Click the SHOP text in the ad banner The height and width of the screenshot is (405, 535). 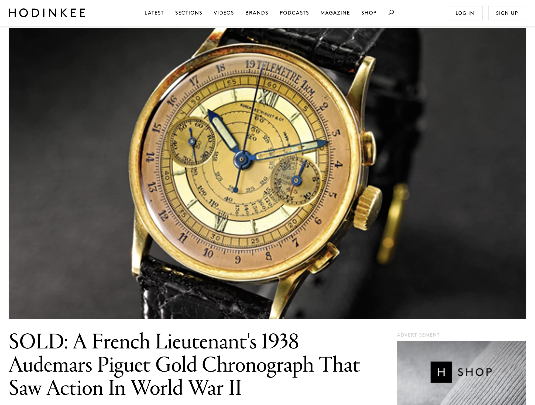coord(475,372)
